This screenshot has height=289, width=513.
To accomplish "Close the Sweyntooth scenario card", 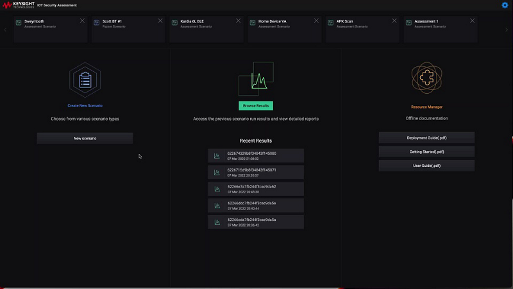I will coord(82,21).
